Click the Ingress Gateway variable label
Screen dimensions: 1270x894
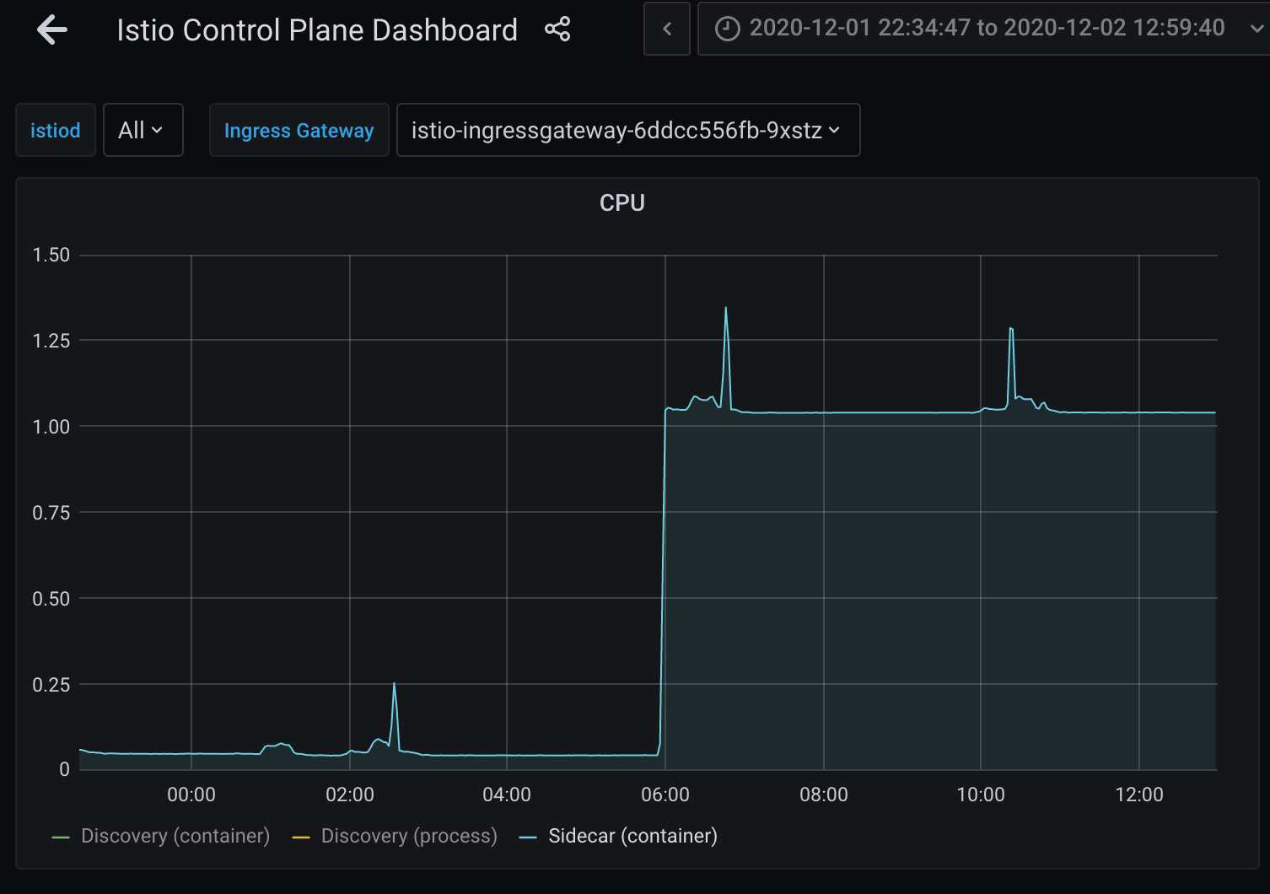tap(299, 130)
